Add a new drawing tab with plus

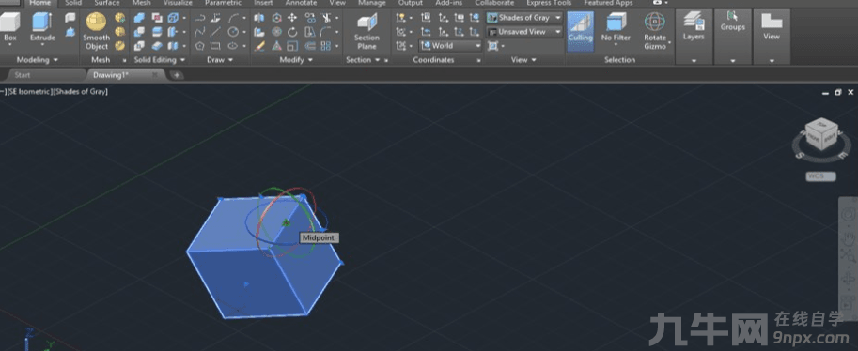coord(176,75)
